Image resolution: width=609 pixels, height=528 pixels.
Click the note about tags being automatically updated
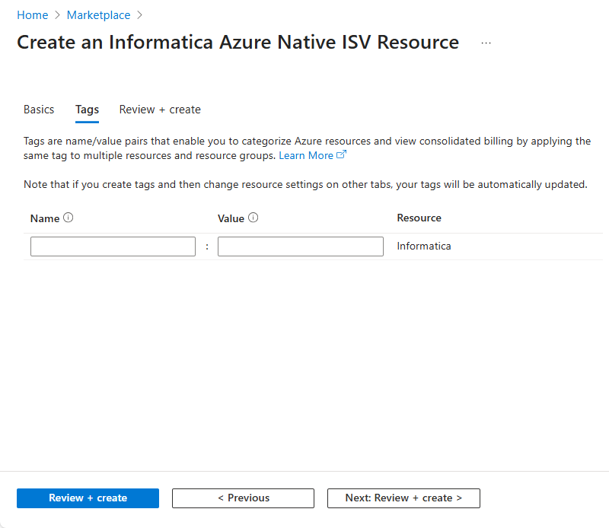point(305,184)
